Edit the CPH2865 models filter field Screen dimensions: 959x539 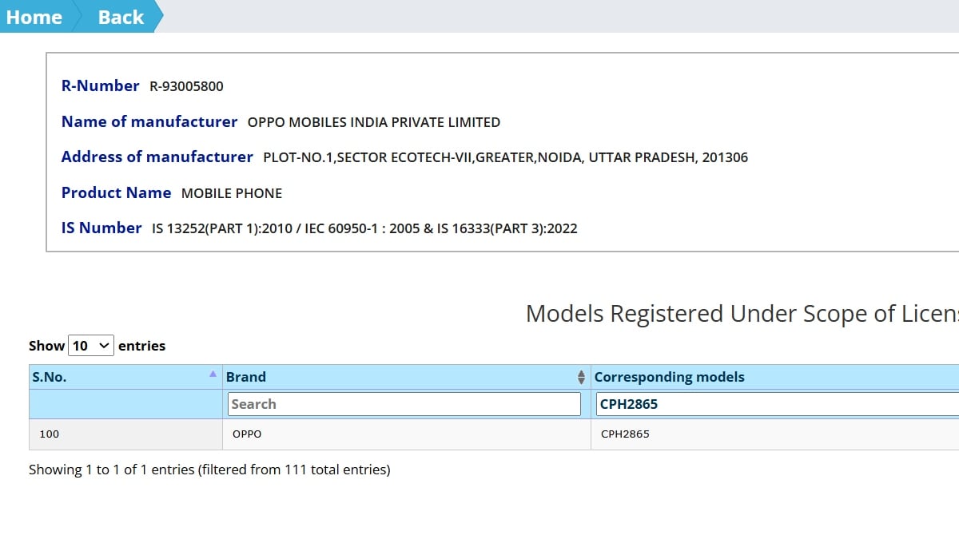[x=777, y=404]
